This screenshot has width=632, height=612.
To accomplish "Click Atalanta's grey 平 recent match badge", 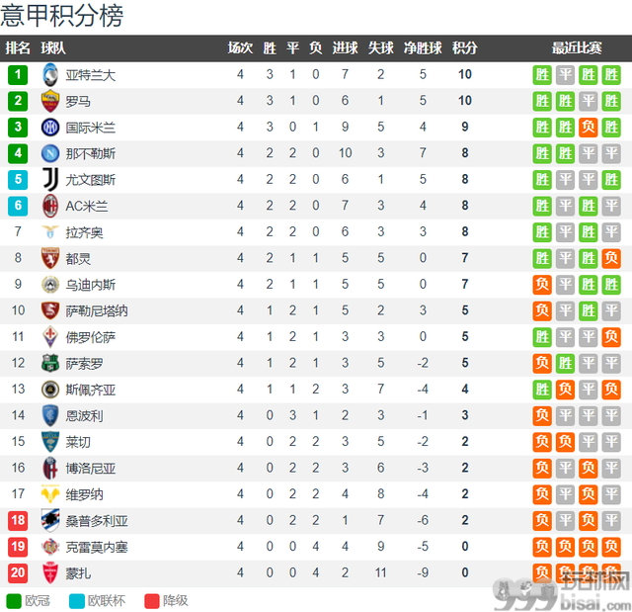I will point(565,74).
